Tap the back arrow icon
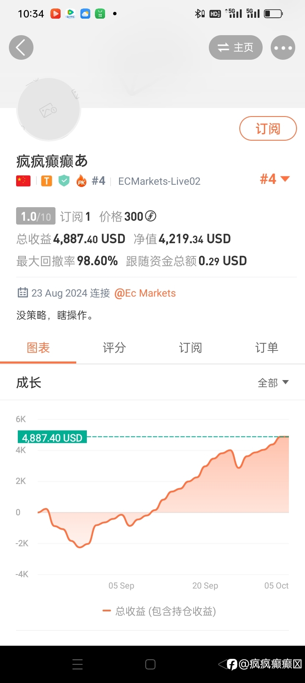This screenshot has width=305, height=683. tap(21, 47)
